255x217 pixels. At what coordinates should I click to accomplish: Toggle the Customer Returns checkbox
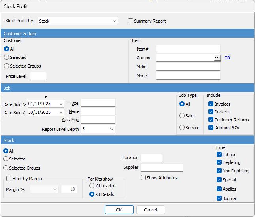[211, 120]
